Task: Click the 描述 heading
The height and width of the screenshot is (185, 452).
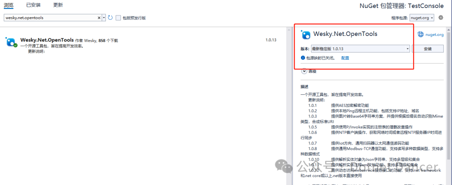Action: (305, 86)
